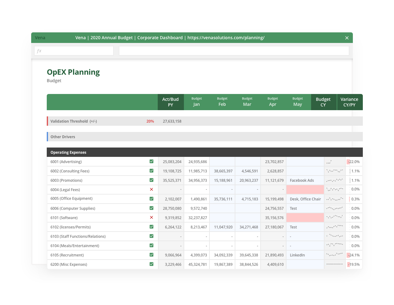Click the sparkline chart for 6001 Advertising
The width and height of the screenshot is (394, 305).
click(334, 162)
